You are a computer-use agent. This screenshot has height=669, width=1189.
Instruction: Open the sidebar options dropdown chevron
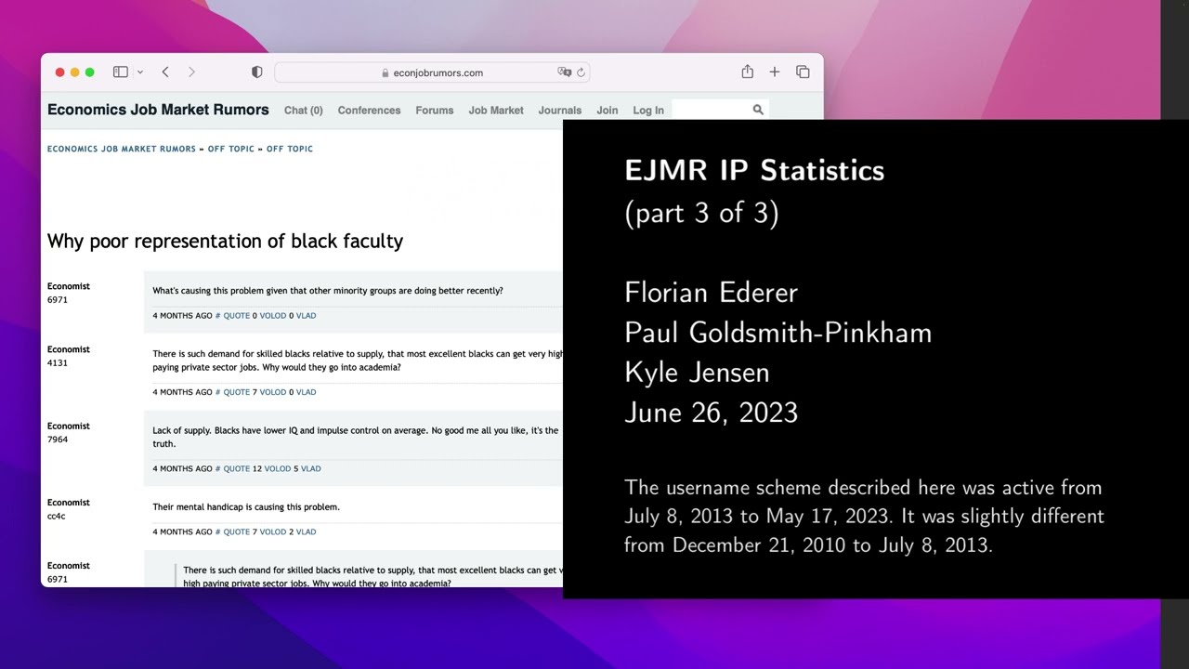(140, 72)
